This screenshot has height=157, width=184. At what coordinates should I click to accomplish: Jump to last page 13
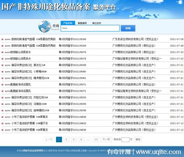pyautogui.click(x=96, y=139)
